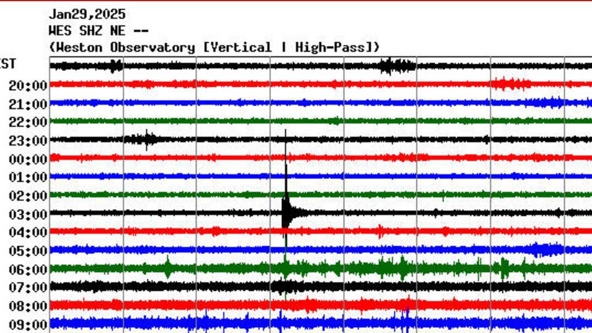Click the noise burst on the 23:00 black trace
Image resolution: width=592 pixels, height=333 pixels.
147,138
